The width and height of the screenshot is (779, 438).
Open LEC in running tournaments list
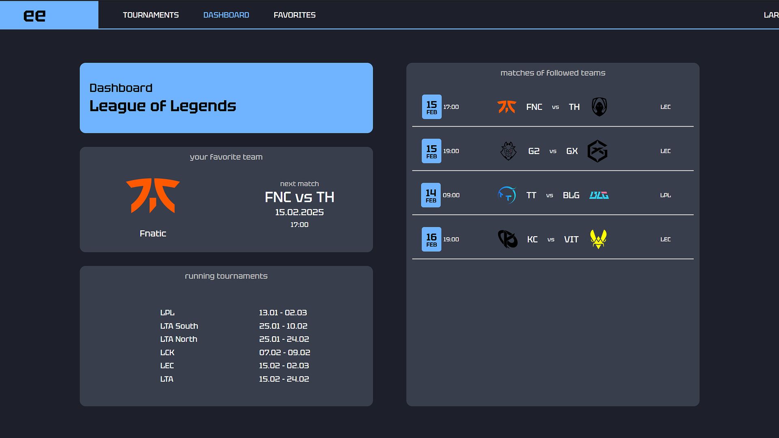[x=167, y=366]
